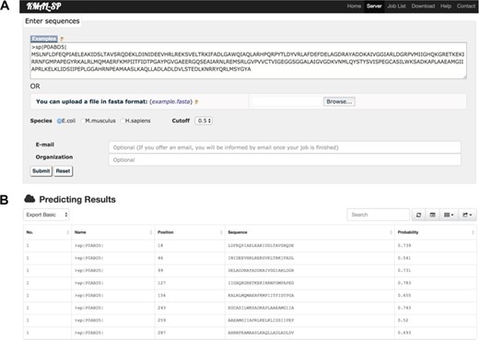Image resolution: width=479 pixels, height=340 pixels.
Task: Sort by the Position column header
Action: [x=190, y=232]
